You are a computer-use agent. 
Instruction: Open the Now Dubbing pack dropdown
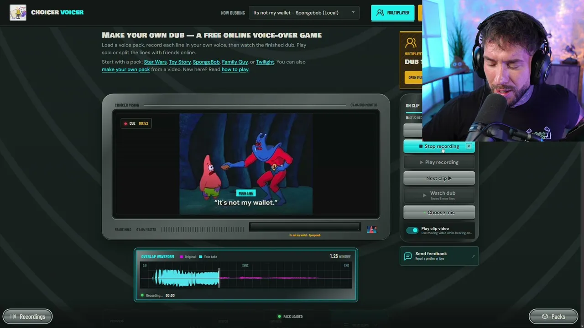coord(304,13)
